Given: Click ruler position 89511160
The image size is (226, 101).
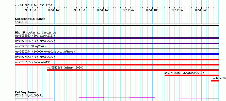Looking at the screenshot, I should click(103, 10).
